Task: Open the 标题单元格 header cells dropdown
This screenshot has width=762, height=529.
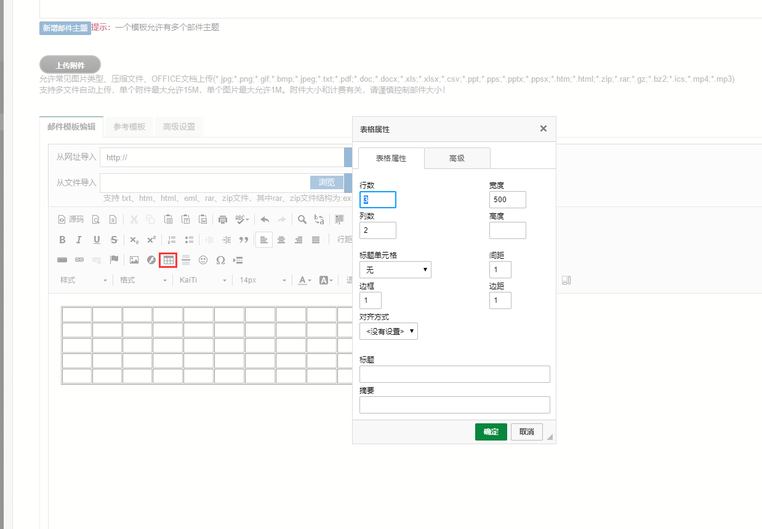Action: coord(395,270)
